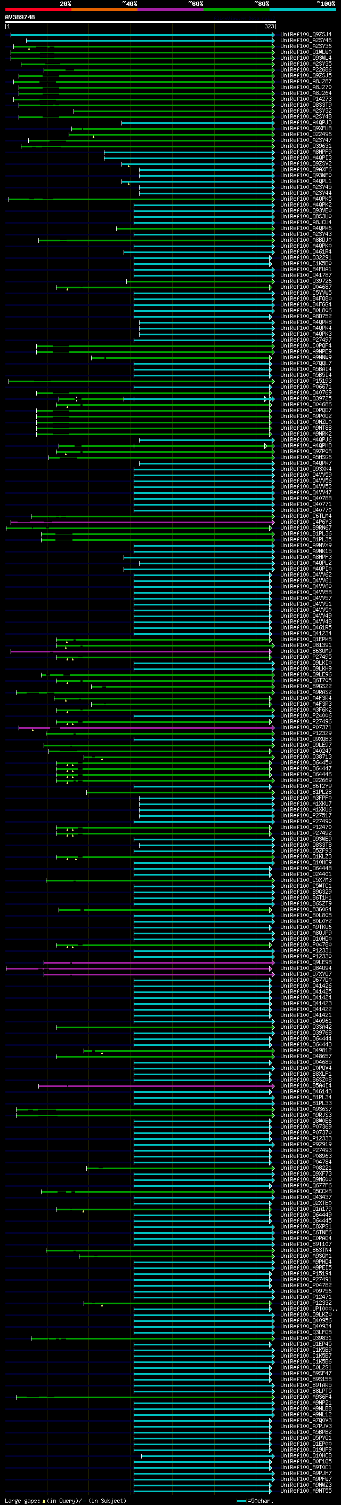
Task: Click UniRef100_A9NVX9 entry
Action: click(305, 546)
